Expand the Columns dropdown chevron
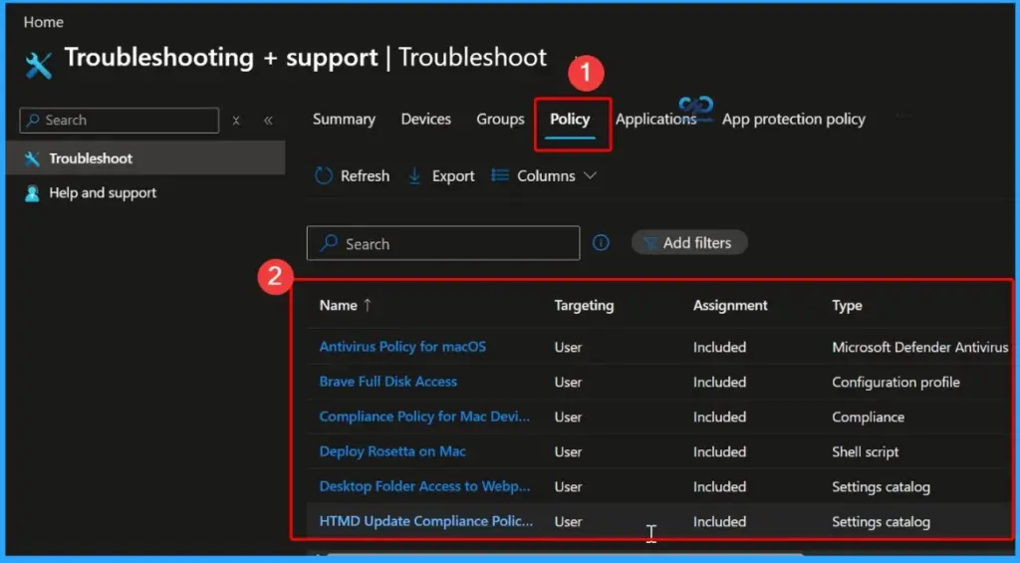The height and width of the screenshot is (563, 1020). coord(590,175)
